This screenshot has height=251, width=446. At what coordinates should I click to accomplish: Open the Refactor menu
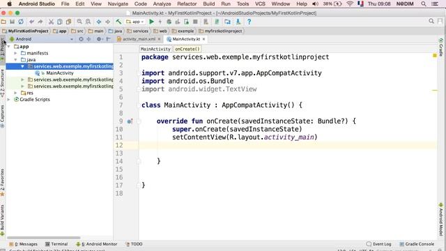187,3
